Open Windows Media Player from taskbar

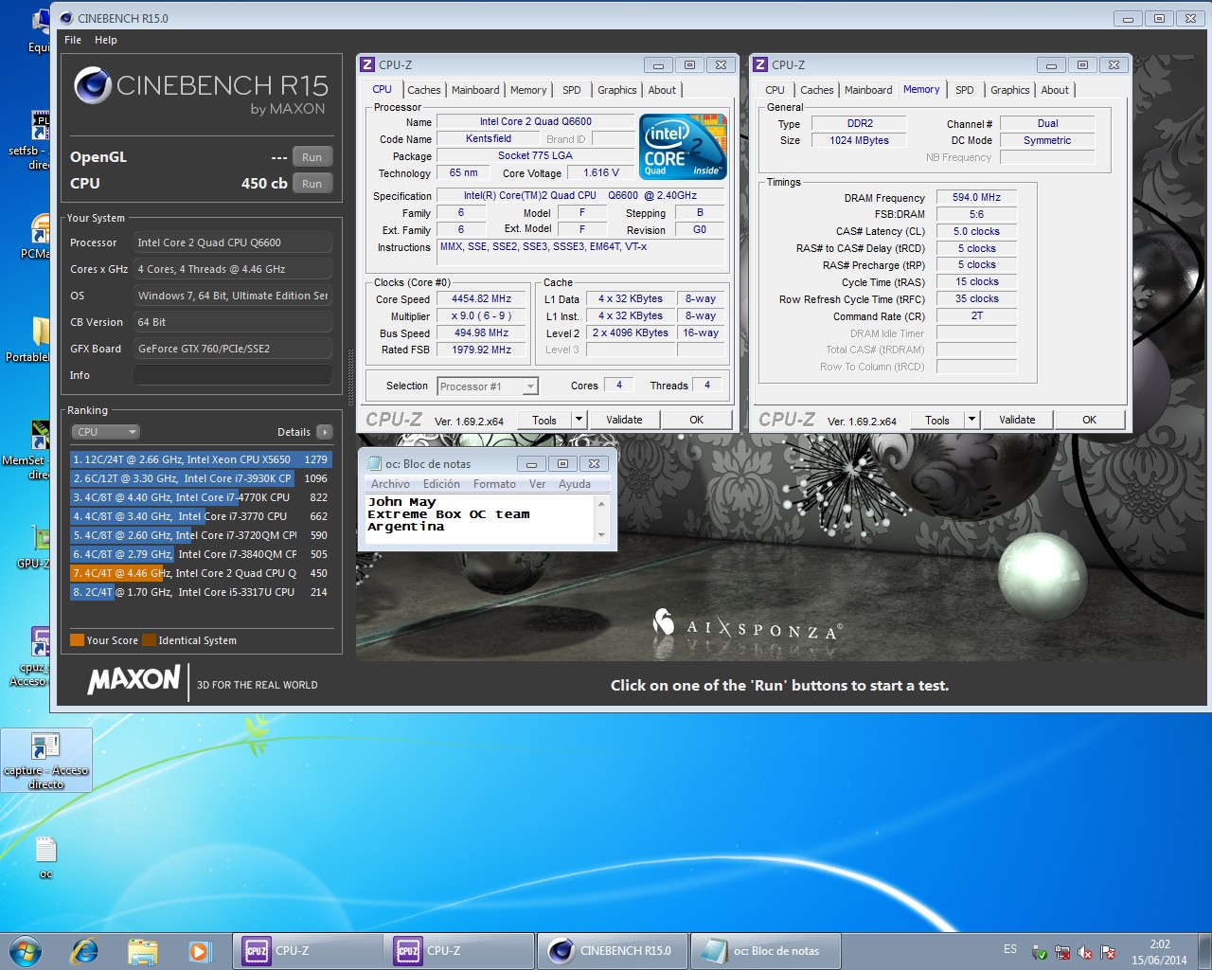click(x=199, y=950)
